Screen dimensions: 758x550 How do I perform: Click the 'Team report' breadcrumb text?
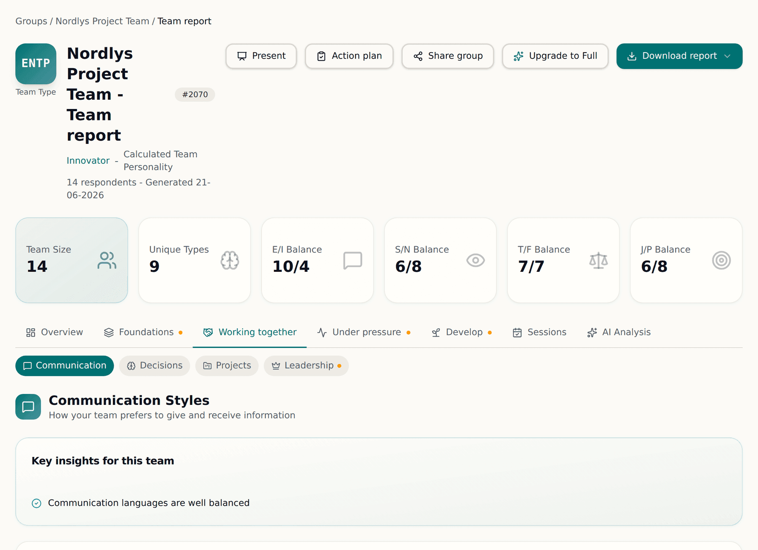[x=184, y=21]
